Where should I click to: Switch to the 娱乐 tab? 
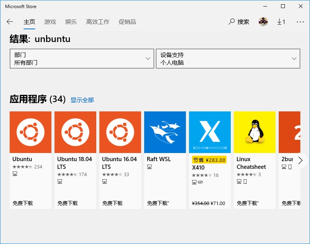coord(71,22)
